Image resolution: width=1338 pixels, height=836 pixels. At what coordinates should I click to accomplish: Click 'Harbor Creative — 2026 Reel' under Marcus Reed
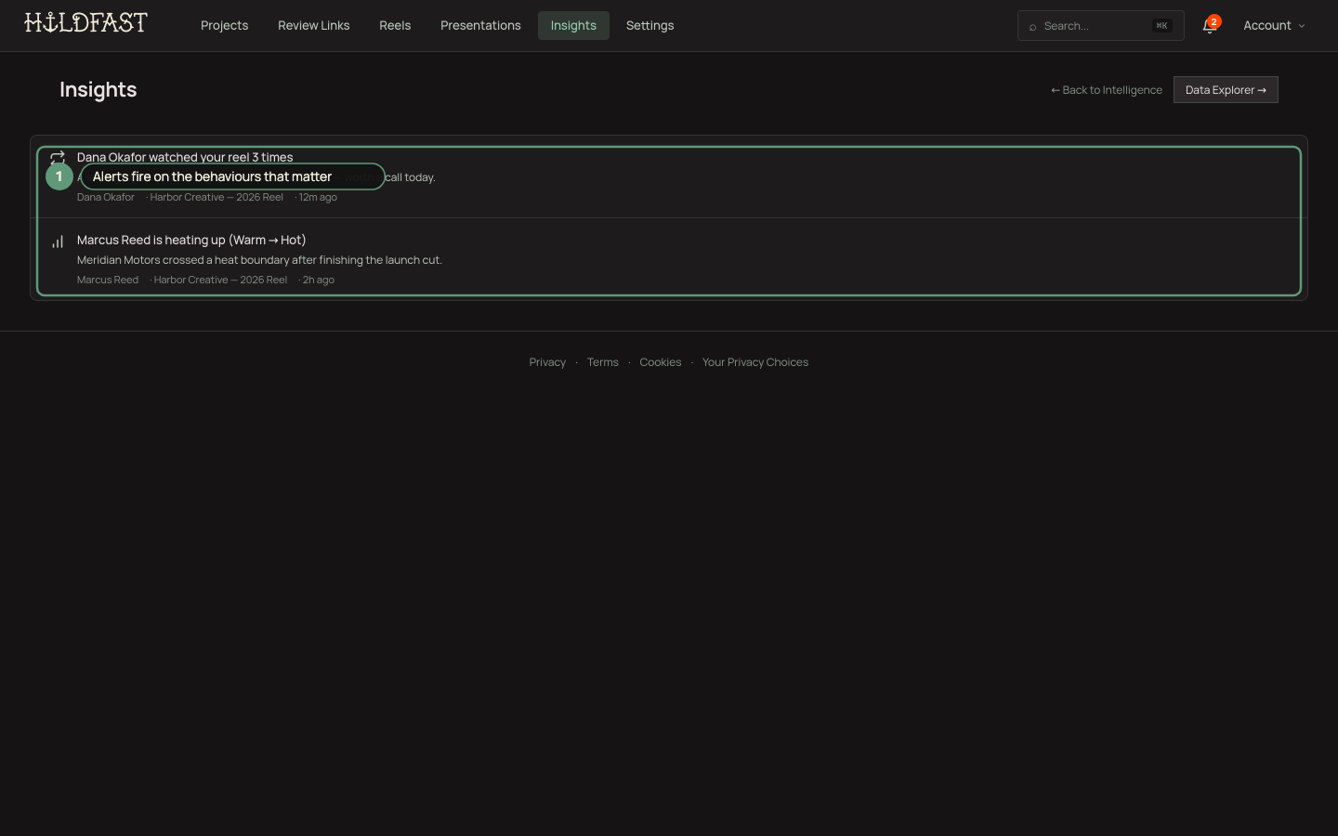(x=220, y=280)
